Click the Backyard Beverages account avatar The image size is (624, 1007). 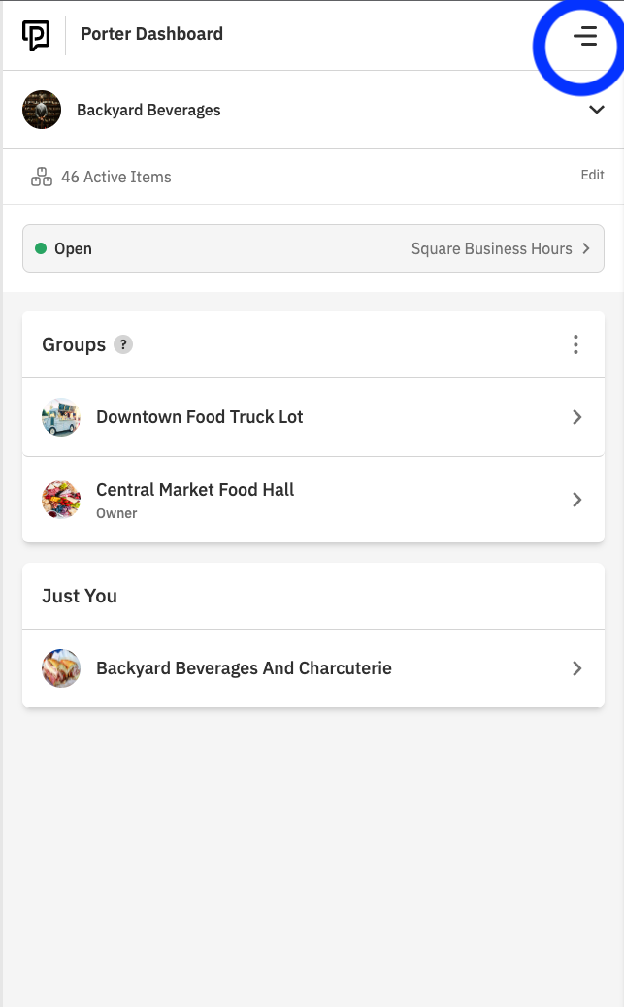tap(42, 109)
